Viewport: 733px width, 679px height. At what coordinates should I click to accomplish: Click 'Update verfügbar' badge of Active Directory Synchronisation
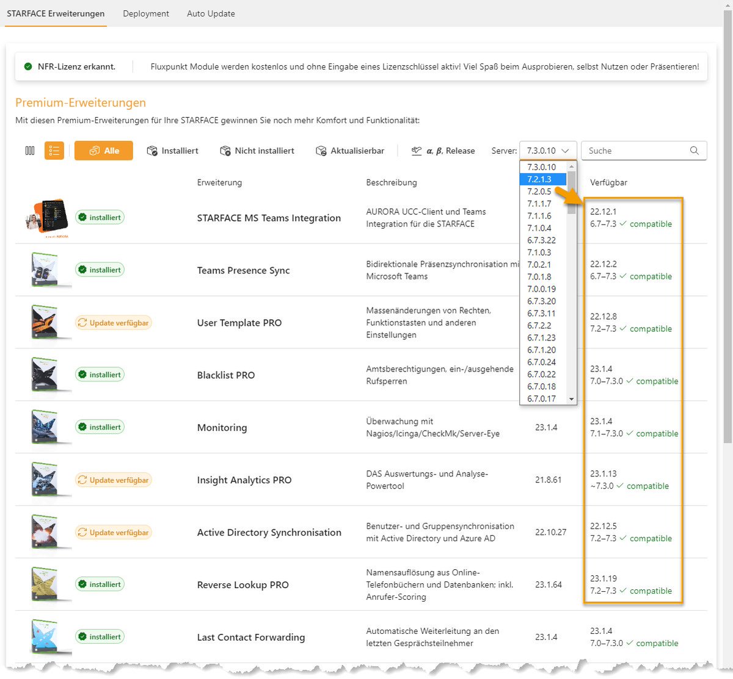coord(114,533)
